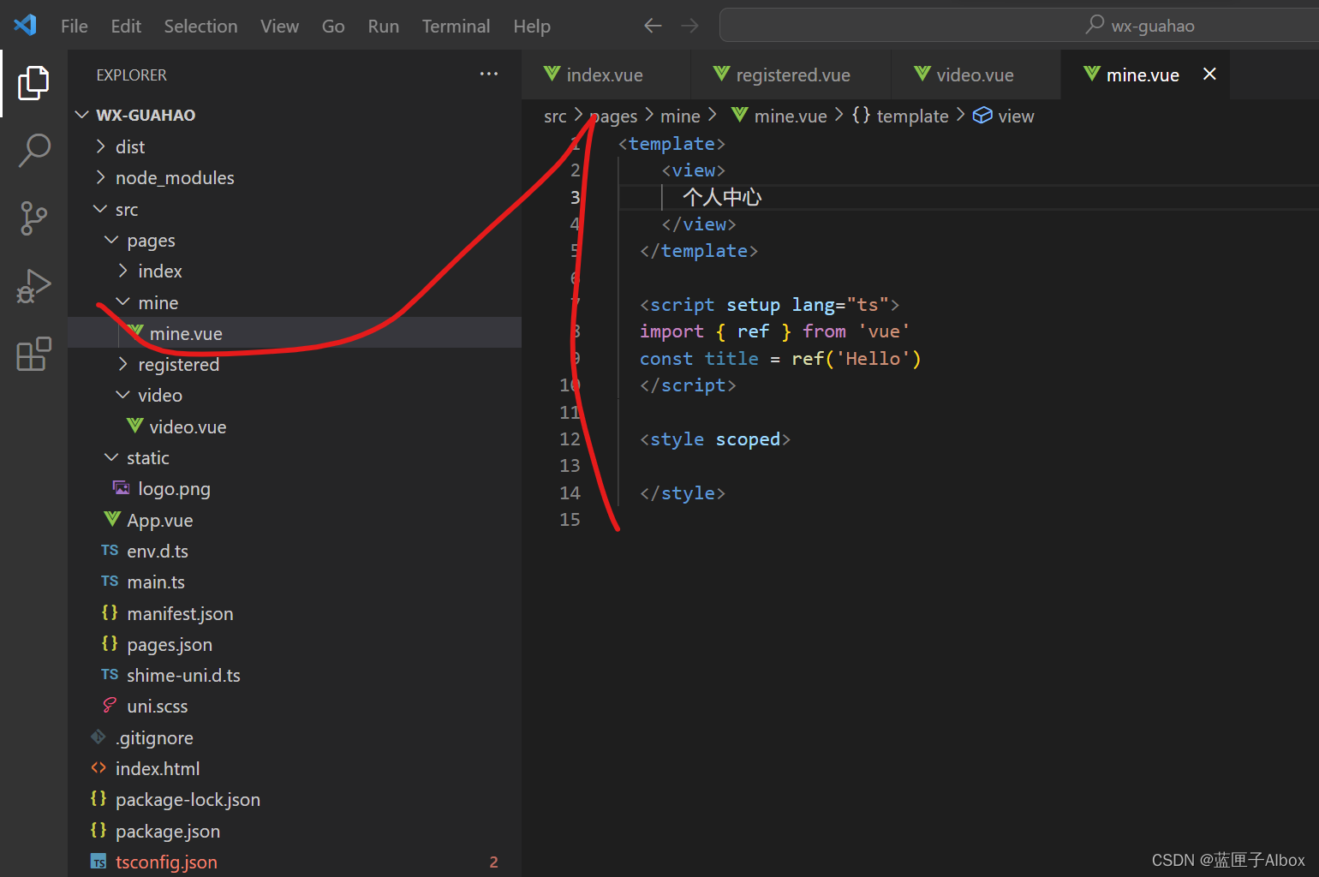This screenshot has height=877, width=1319.
Task: Go forward with the right arrow
Action: (689, 26)
